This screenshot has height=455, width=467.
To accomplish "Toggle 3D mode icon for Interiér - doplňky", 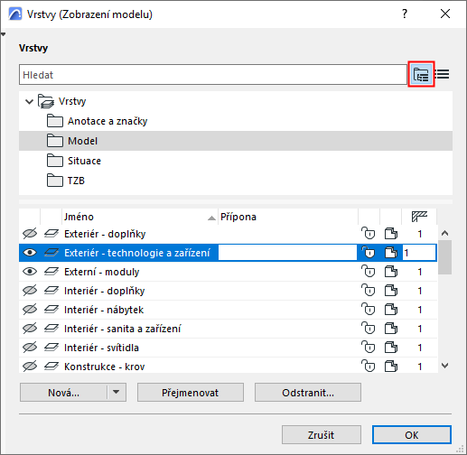I will [391, 291].
